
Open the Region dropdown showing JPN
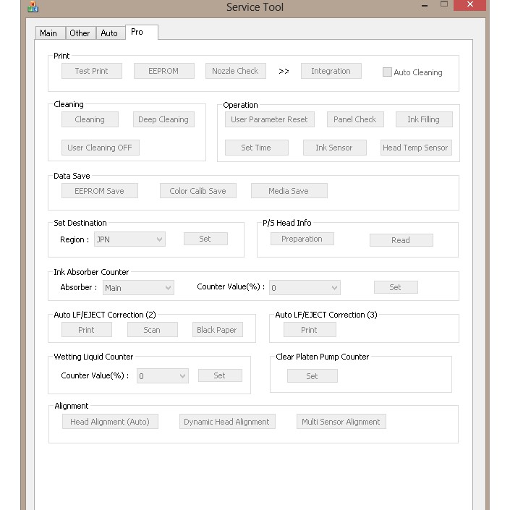point(129,239)
